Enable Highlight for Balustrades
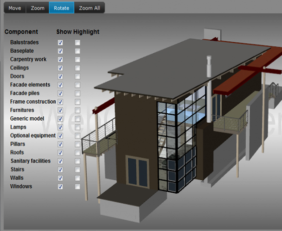 tap(78, 43)
